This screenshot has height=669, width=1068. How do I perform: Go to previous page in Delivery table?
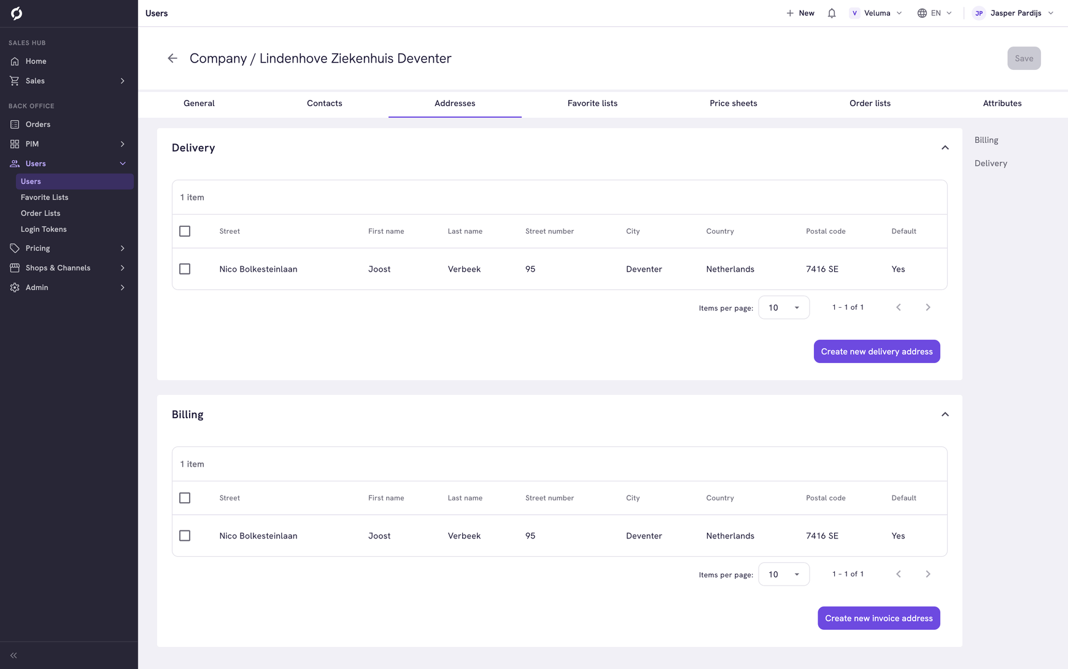[x=899, y=307]
